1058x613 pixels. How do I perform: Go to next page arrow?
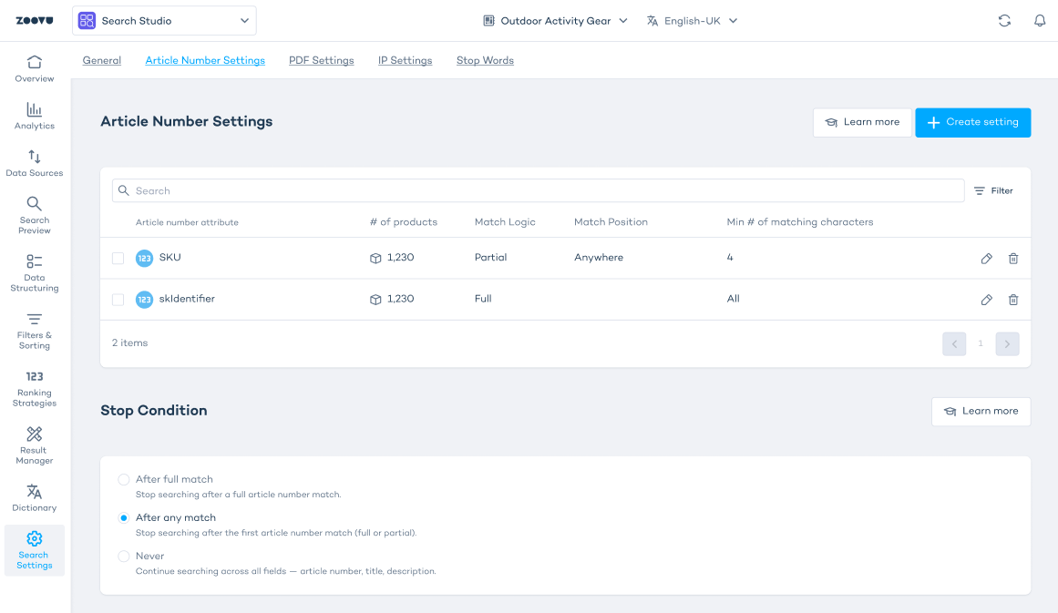click(x=1007, y=344)
